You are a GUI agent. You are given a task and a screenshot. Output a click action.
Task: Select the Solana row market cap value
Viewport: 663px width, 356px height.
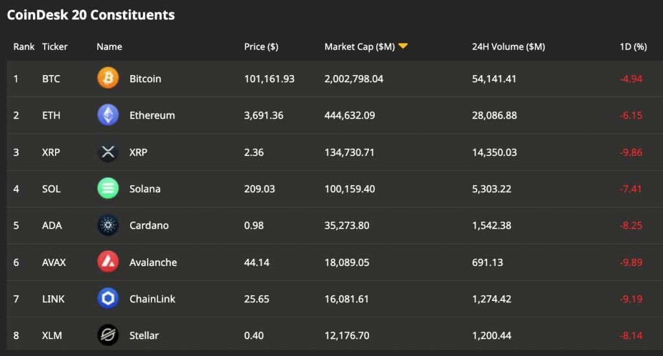[x=349, y=189]
